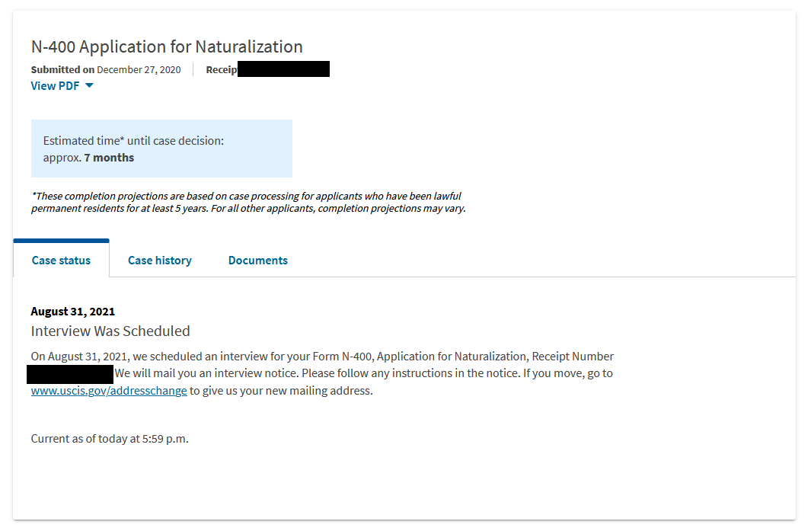
Task: Click the text 'to give us your new mailing address'
Action: (281, 391)
